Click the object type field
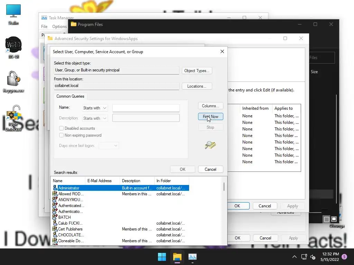This screenshot has width=354, height=265. point(117,70)
